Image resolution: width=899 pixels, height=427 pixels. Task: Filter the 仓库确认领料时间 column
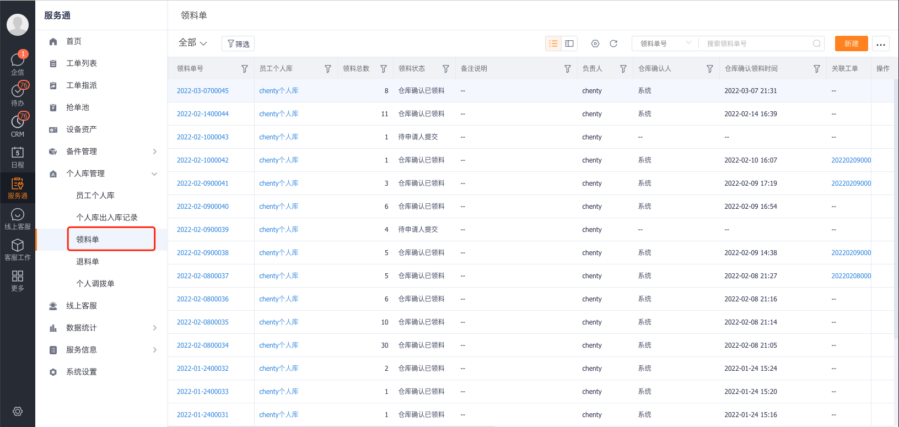pyautogui.click(x=817, y=69)
